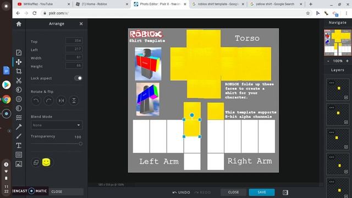Open the fourth layer's three-dot menu
The image size is (352, 198).
coord(332,157)
